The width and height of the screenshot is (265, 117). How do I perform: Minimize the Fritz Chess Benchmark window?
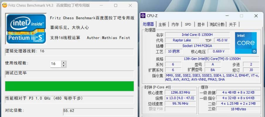pyautogui.click(x=101, y=5)
